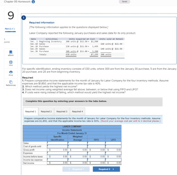The image size is (177, 175).
Task: Click the Expenses field under LIFO
Action: [x=113, y=153]
